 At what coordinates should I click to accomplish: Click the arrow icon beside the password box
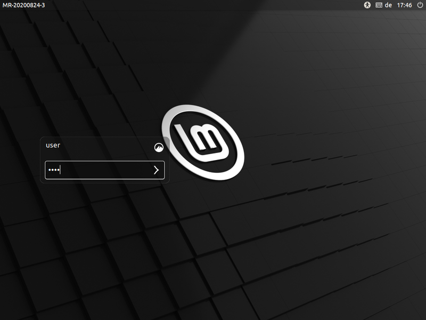point(156,170)
